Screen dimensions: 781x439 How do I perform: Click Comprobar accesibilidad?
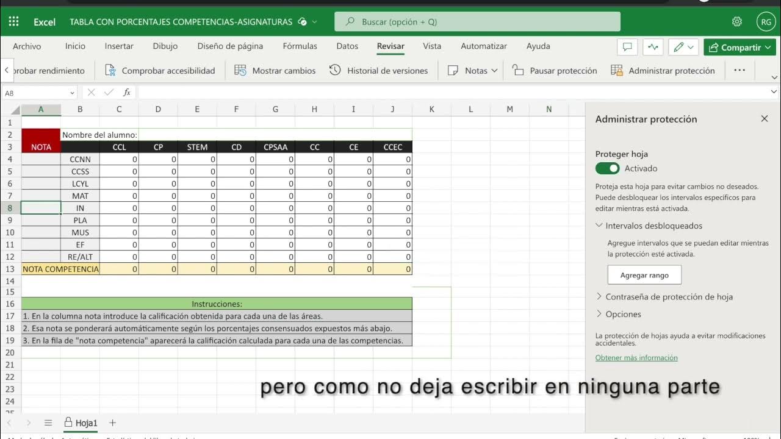coord(160,71)
